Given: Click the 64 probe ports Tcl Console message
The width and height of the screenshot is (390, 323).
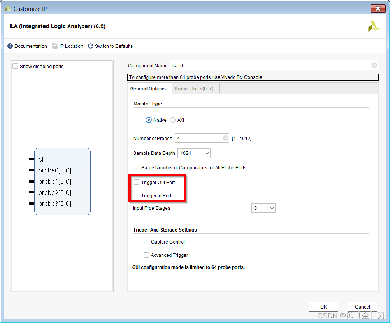Looking at the screenshot, I should tap(253, 77).
